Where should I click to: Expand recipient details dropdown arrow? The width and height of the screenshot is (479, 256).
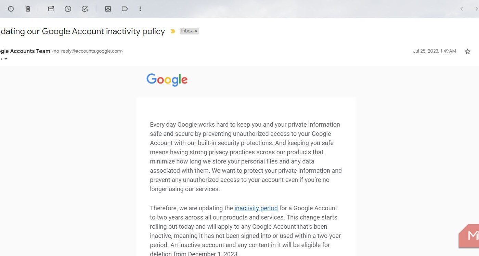(x=6, y=59)
